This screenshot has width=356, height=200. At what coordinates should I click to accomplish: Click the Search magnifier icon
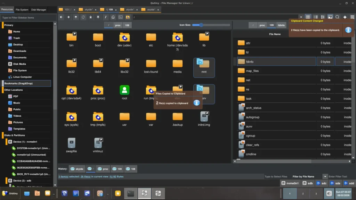[x=337, y=17]
